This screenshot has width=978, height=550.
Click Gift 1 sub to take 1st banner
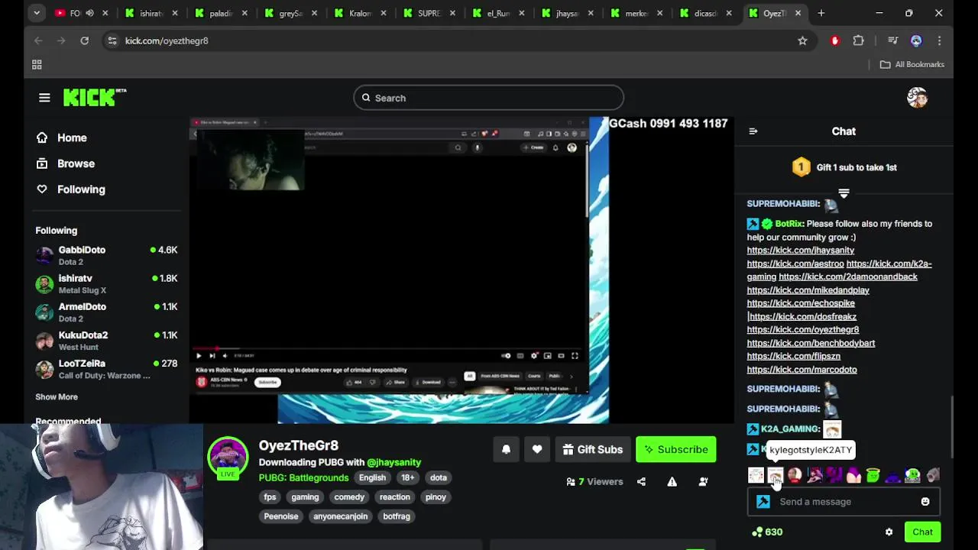844,167
